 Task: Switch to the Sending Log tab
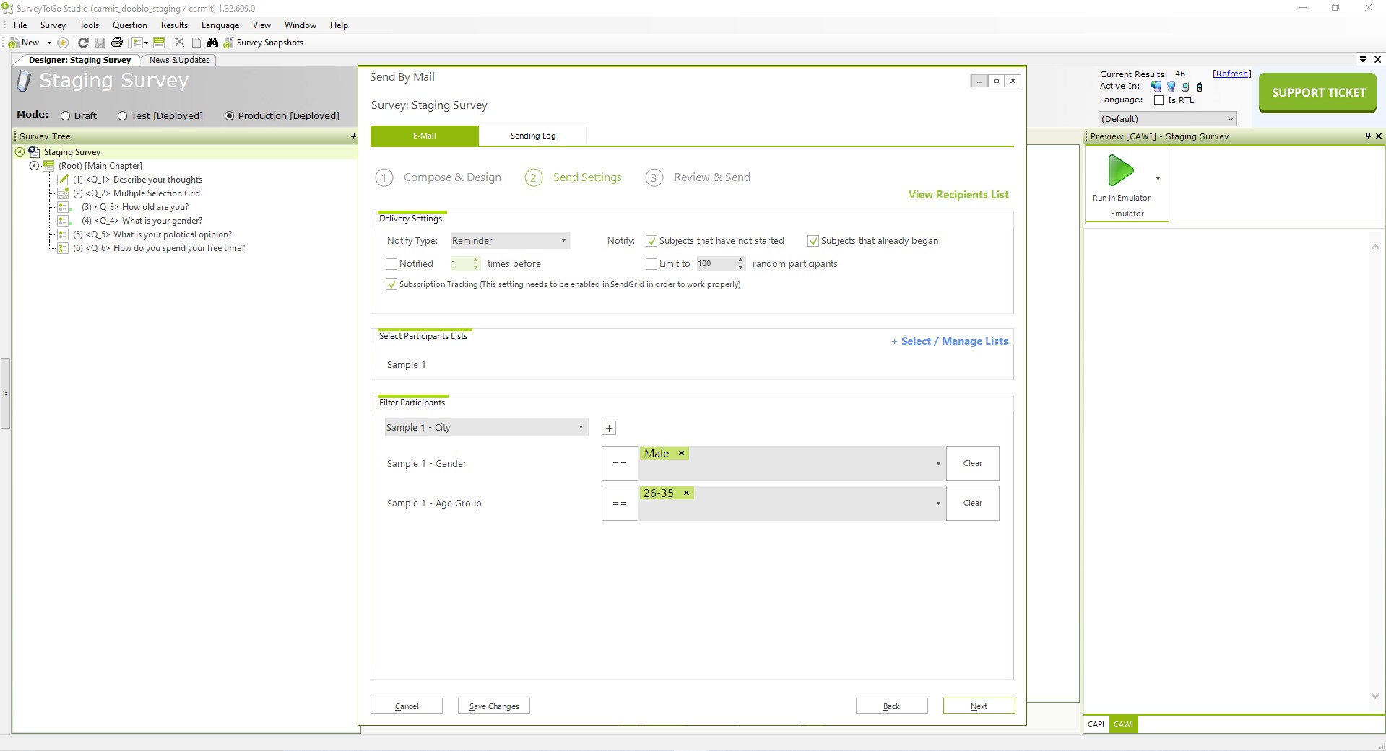532,136
